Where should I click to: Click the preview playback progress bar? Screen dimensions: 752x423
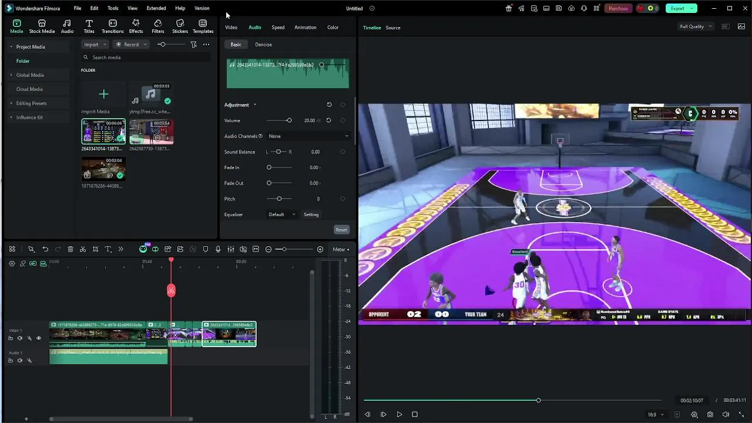click(x=511, y=400)
